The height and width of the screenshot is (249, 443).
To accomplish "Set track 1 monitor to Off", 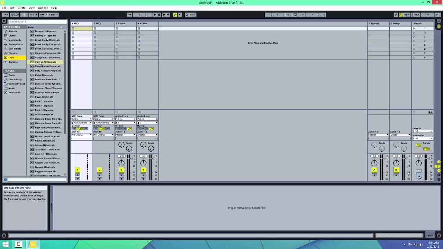I will [85, 129].
